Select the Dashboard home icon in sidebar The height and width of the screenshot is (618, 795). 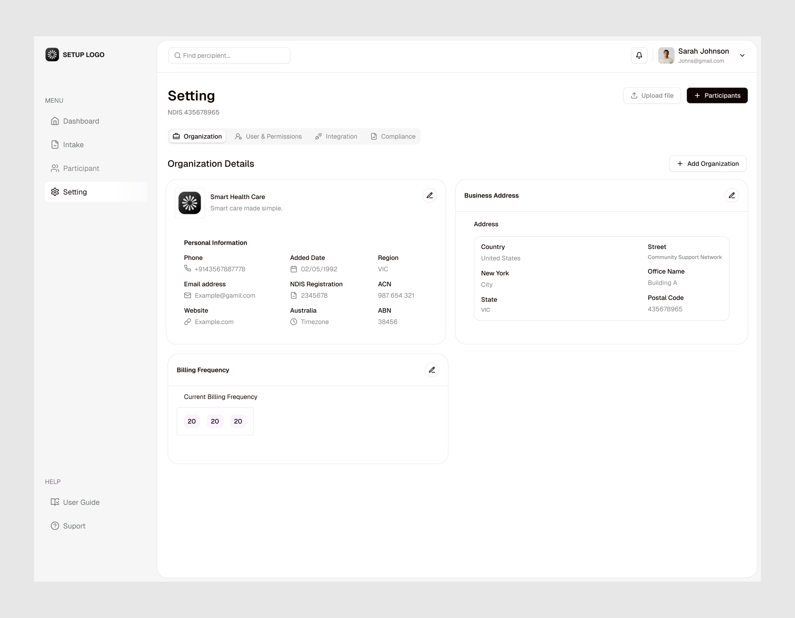pyautogui.click(x=55, y=121)
